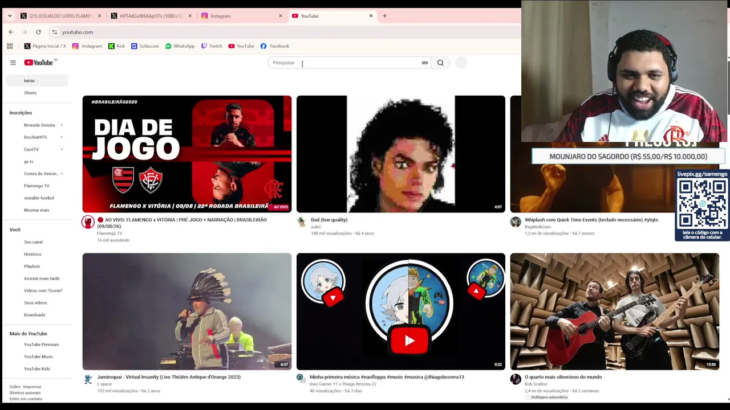
Task: Open Cortes do Vinicin subscription channel
Action: [x=41, y=174]
